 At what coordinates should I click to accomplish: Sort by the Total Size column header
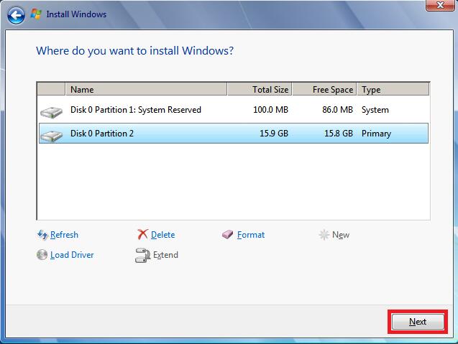click(260, 89)
